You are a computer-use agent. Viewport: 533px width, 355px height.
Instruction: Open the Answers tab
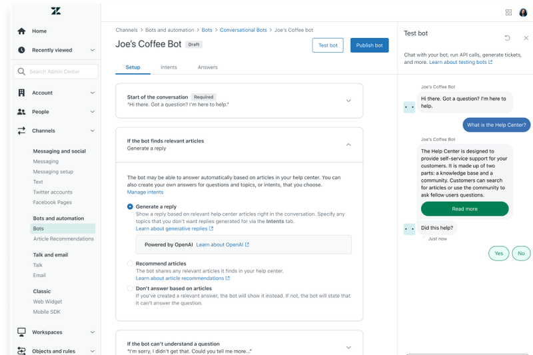click(207, 67)
